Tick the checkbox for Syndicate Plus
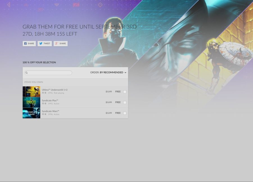Screen dimensions: 253x182 (x=125, y=102)
